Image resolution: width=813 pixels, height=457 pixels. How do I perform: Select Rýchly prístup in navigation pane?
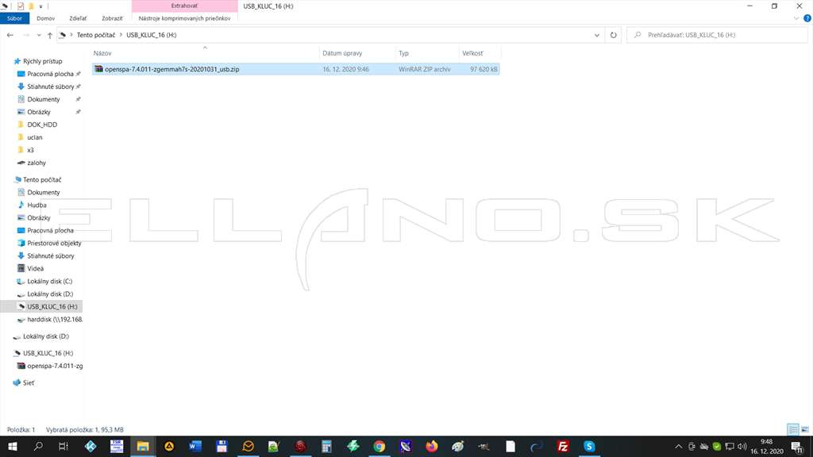[x=43, y=61]
